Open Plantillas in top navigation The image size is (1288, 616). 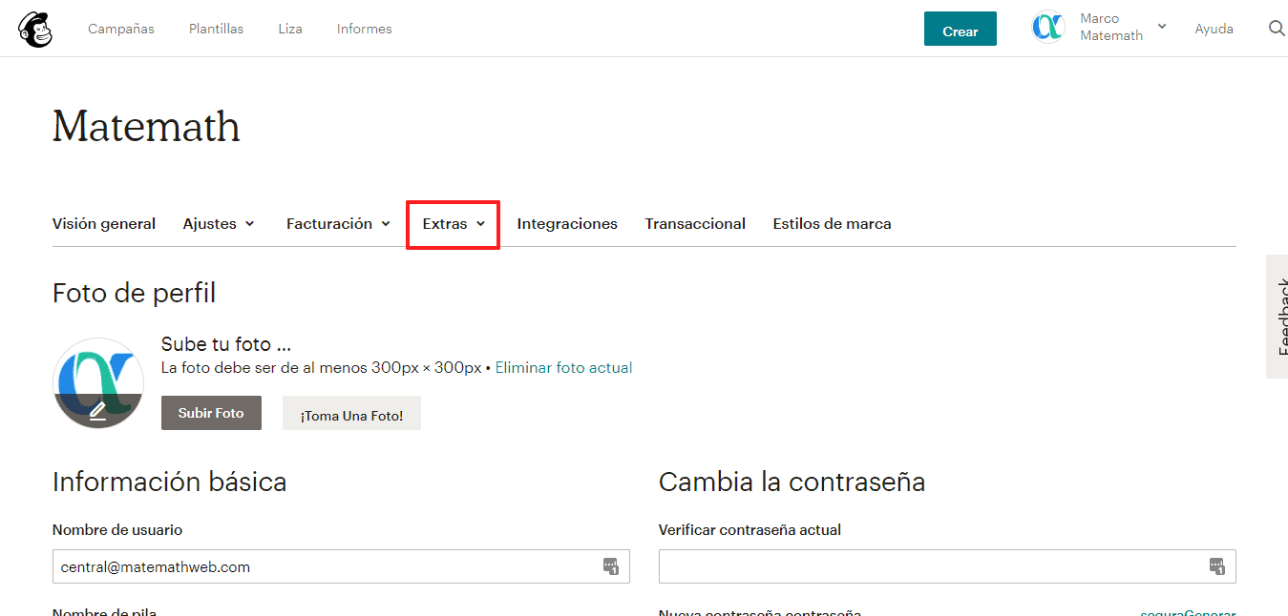[x=216, y=29]
